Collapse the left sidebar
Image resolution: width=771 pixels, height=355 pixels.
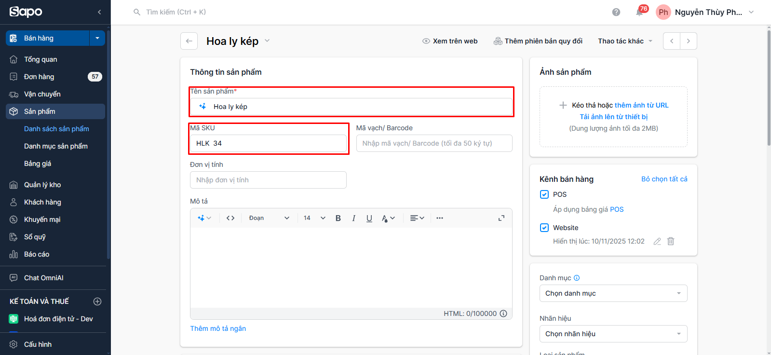99,12
